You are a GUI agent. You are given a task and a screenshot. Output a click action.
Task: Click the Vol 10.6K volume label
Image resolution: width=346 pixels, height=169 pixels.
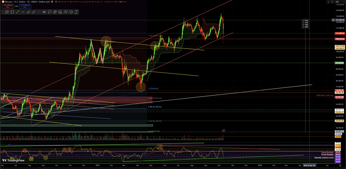(x=123, y=2)
